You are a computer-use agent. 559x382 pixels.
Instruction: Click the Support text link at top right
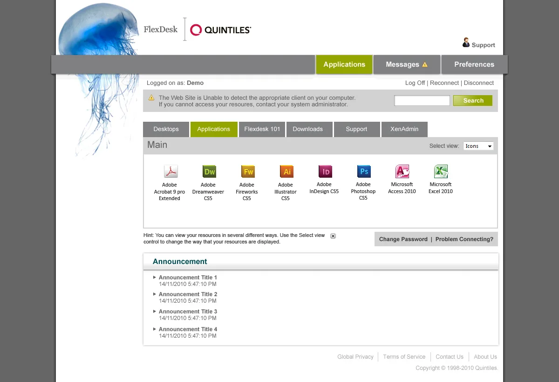tap(483, 45)
